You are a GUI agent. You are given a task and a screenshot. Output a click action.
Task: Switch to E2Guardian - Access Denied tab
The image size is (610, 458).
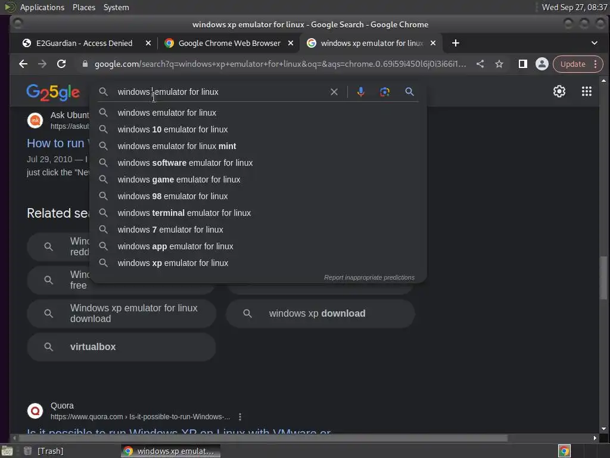84,43
